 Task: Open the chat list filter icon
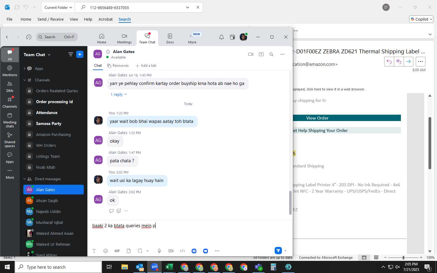[71, 55]
